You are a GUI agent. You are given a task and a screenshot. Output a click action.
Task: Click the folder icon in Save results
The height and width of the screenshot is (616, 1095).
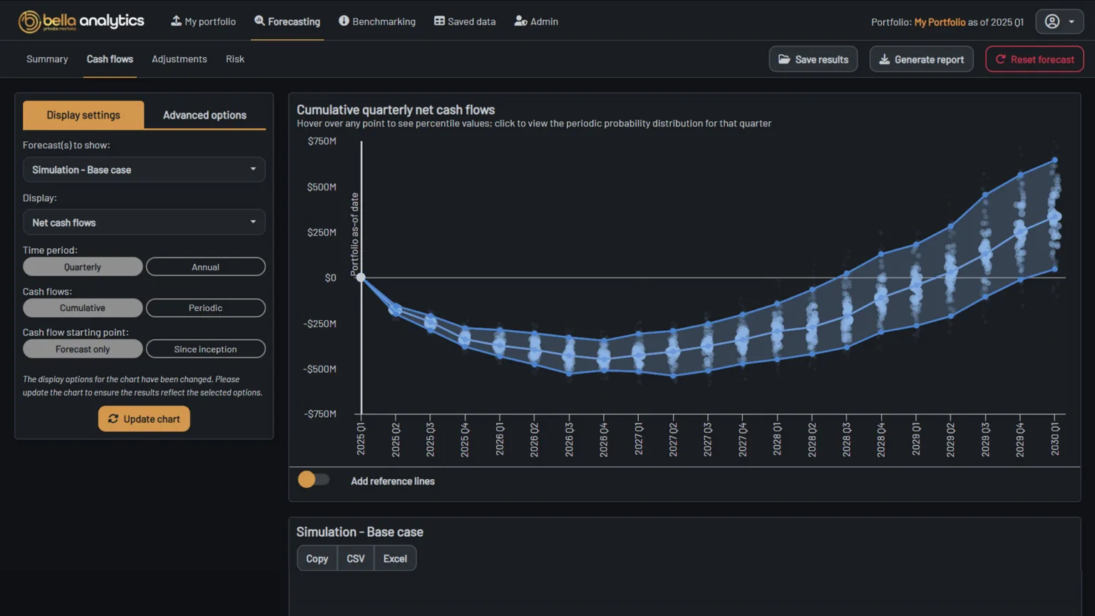(x=784, y=59)
